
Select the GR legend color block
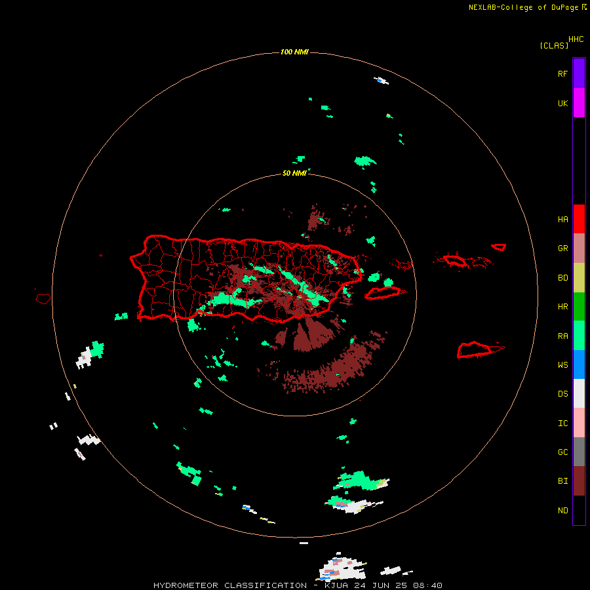coord(579,248)
